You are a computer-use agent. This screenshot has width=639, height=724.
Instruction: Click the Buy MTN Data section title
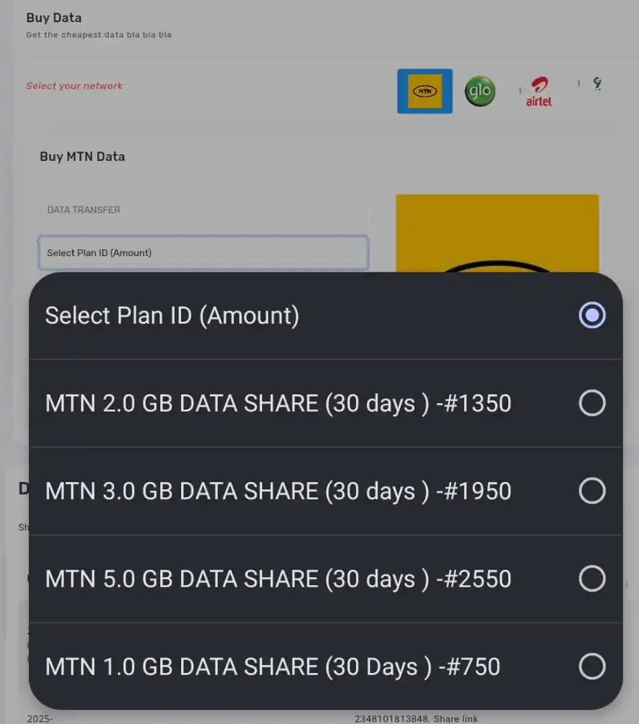[82, 156]
